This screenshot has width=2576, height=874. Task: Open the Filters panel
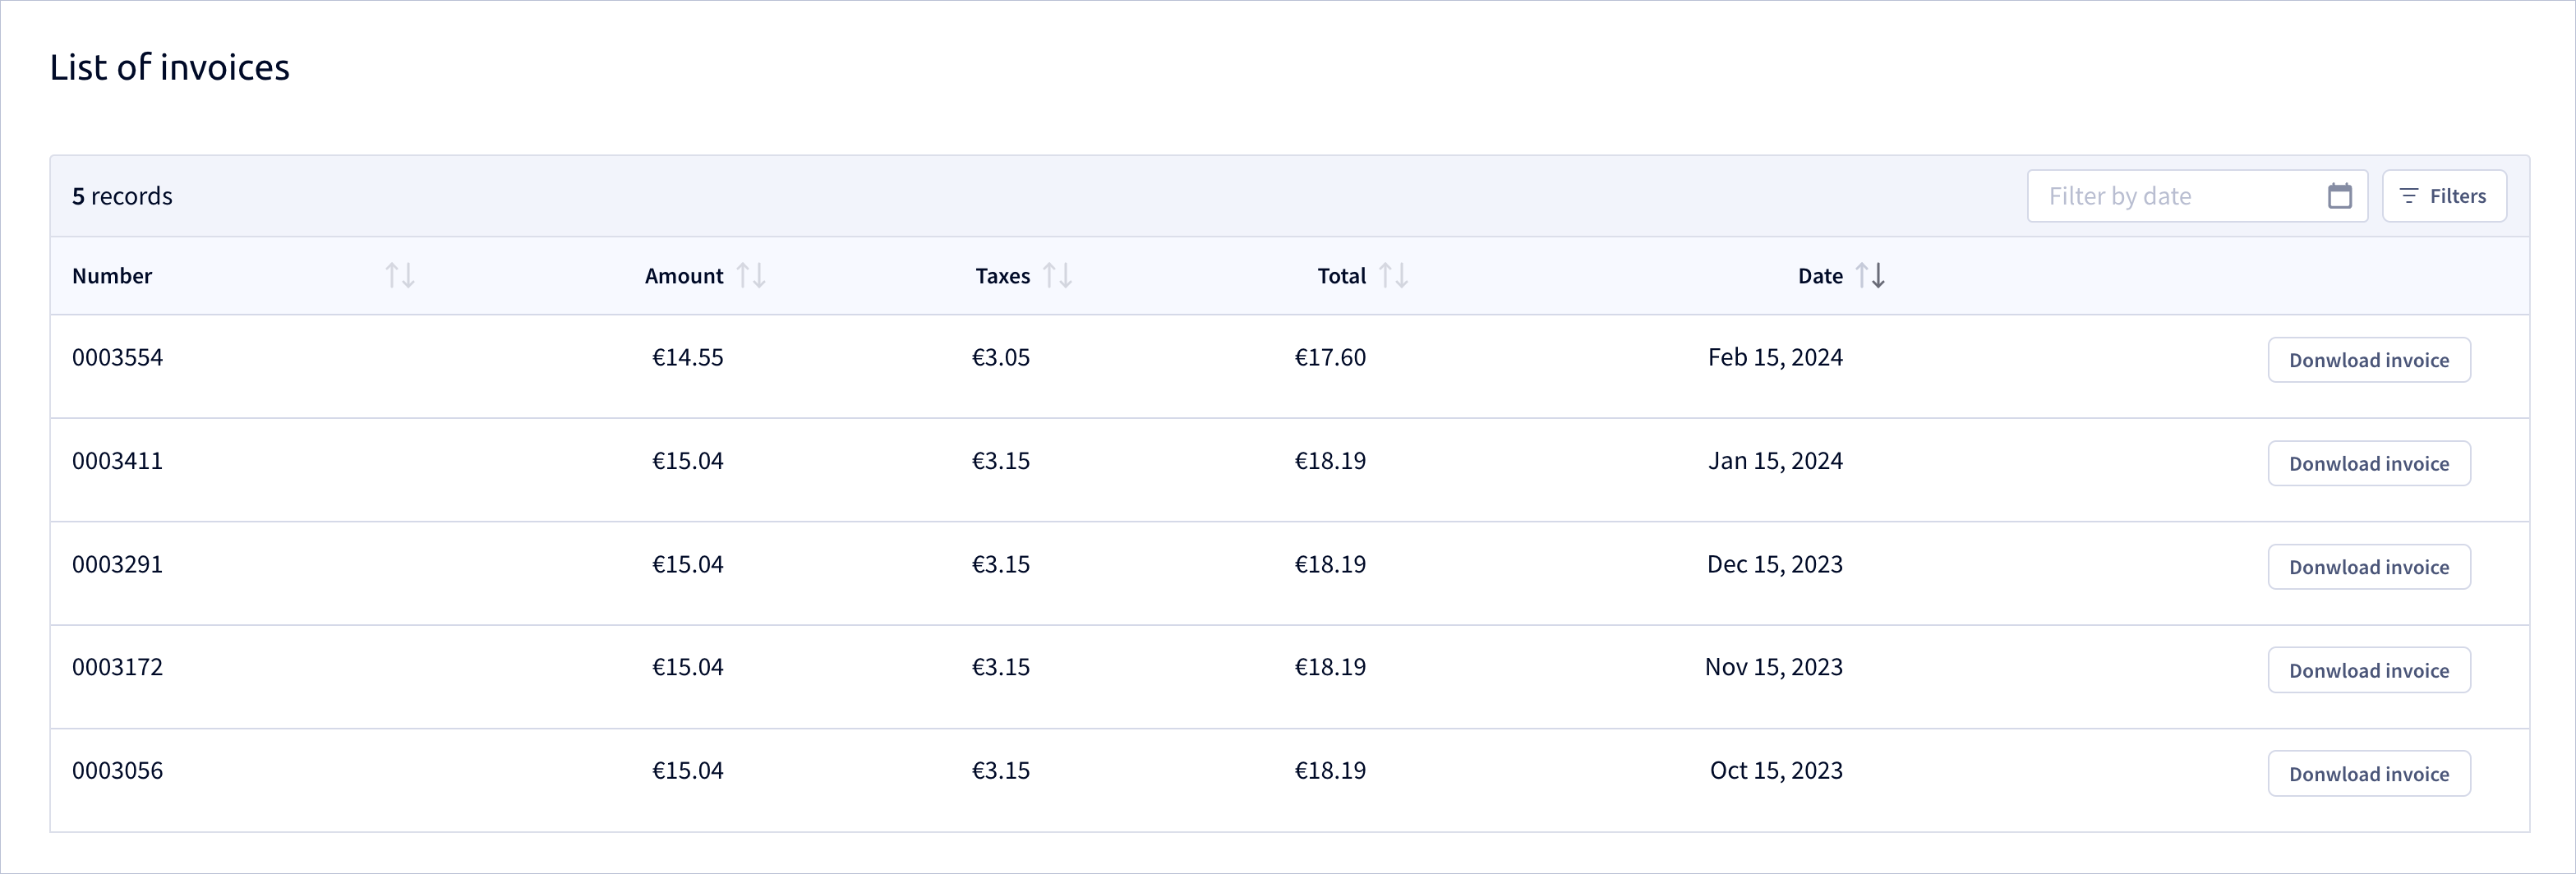tap(2443, 196)
